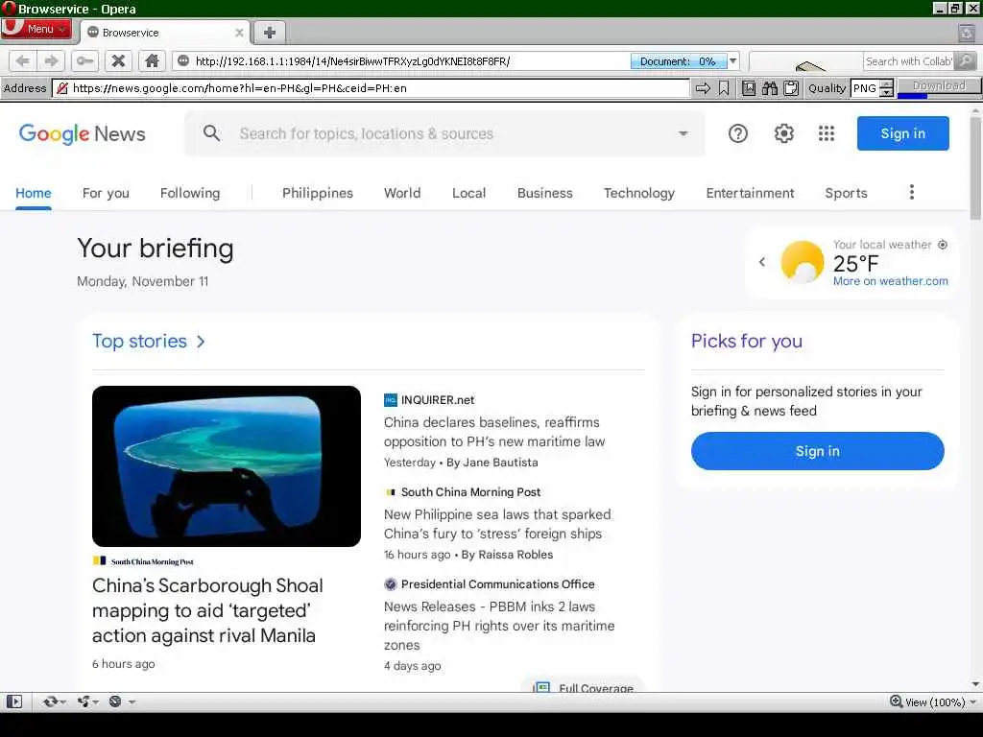
Task: Open the three-dot more sections menu
Action: coord(912,192)
